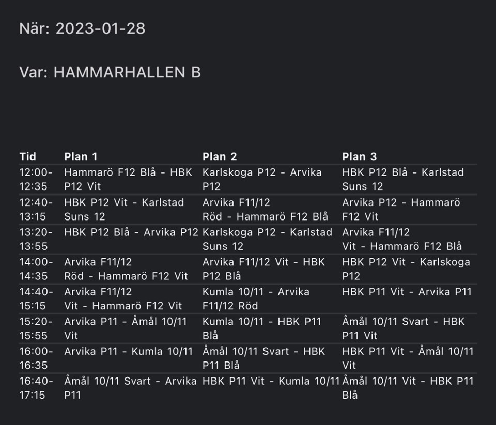Select match Arvika P12 - Hammarö F12 Vit
Screen dimensions: 496x425
click(400, 209)
